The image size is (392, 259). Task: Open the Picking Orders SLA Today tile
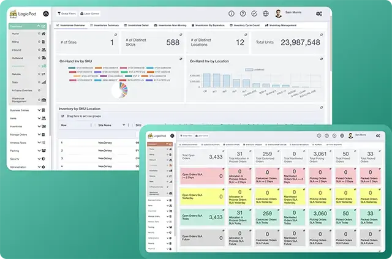[320, 217]
